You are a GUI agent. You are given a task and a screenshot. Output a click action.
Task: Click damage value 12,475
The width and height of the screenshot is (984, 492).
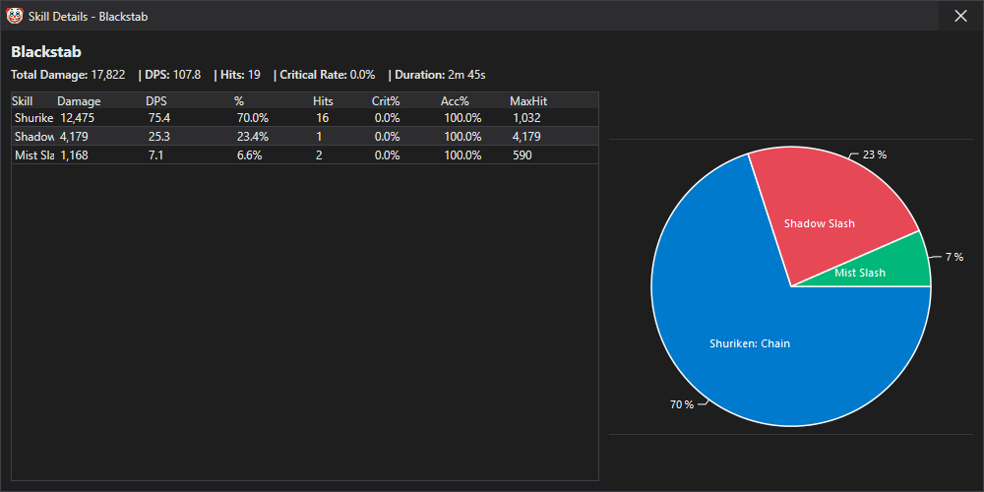77,117
